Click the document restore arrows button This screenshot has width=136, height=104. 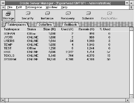[x=131, y=7]
